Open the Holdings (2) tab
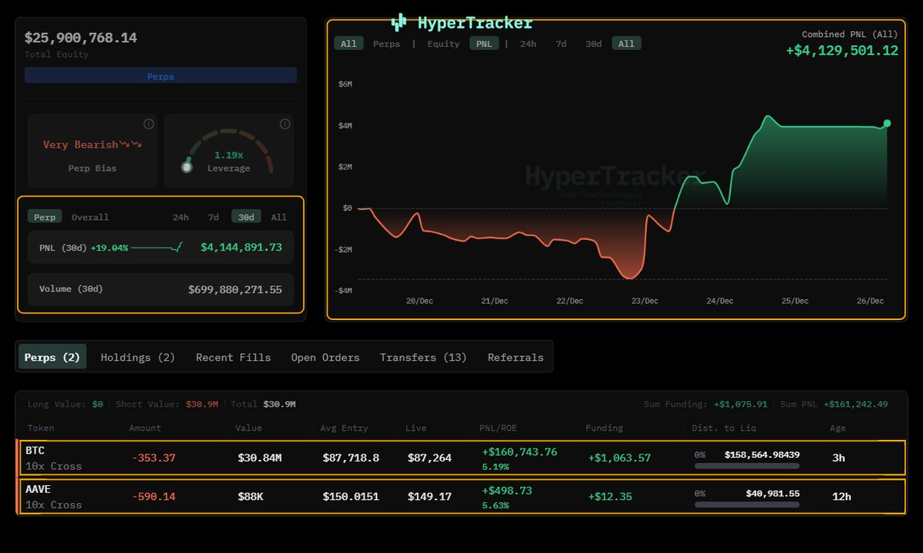This screenshot has width=923, height=553. point(138,357)
